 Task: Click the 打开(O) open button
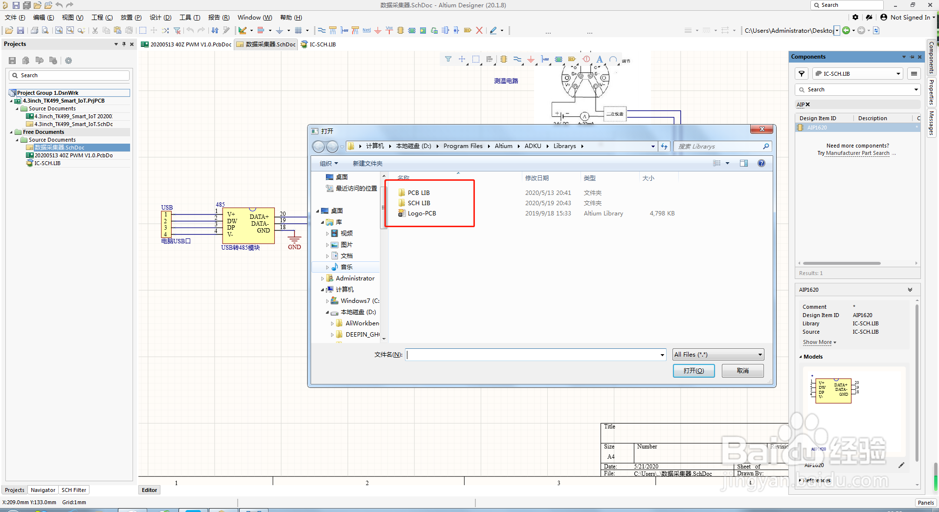click(693, 371)
